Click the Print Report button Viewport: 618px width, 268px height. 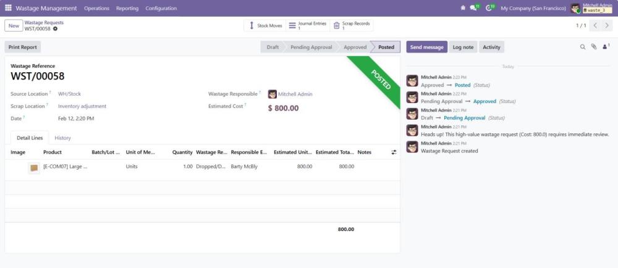click(23, 47)
